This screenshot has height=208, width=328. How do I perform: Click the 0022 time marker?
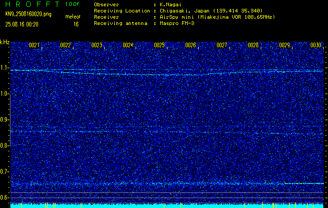pyautogui.click(x=65, y=45)
